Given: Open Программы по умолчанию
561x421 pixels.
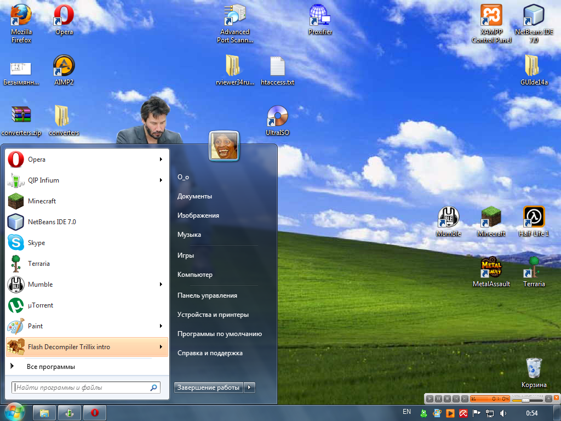Looking at the screenshot, I should [220, 334].
